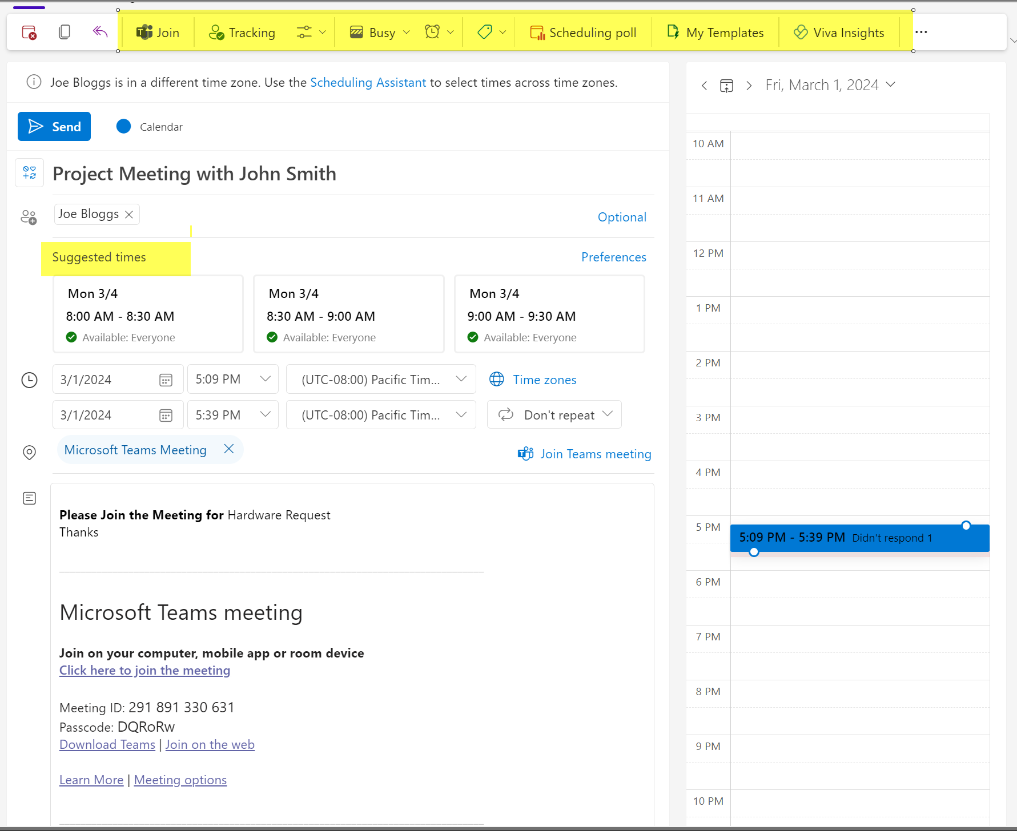
Task: Click the go-to-today calendar icon
Action: pyautogui.click(x=726, y=86)
